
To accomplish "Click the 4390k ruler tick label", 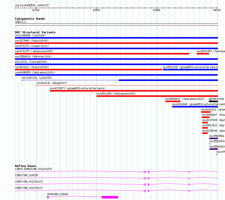I will point(157,10).
